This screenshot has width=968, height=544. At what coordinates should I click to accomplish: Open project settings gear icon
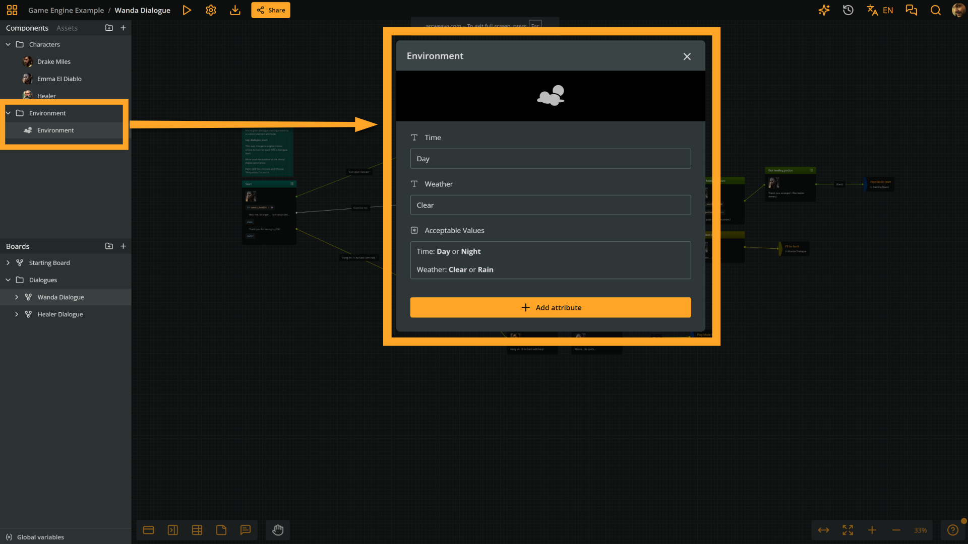click(211, 10)
